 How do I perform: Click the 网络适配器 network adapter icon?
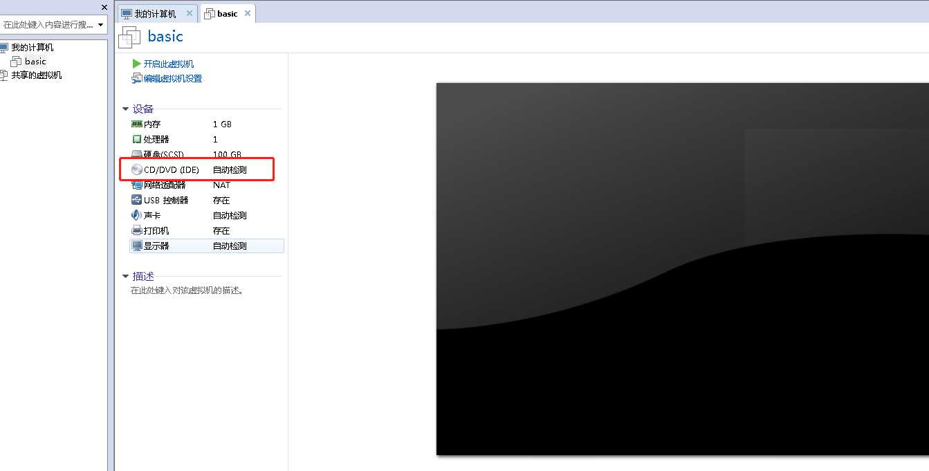click(136, 185)
